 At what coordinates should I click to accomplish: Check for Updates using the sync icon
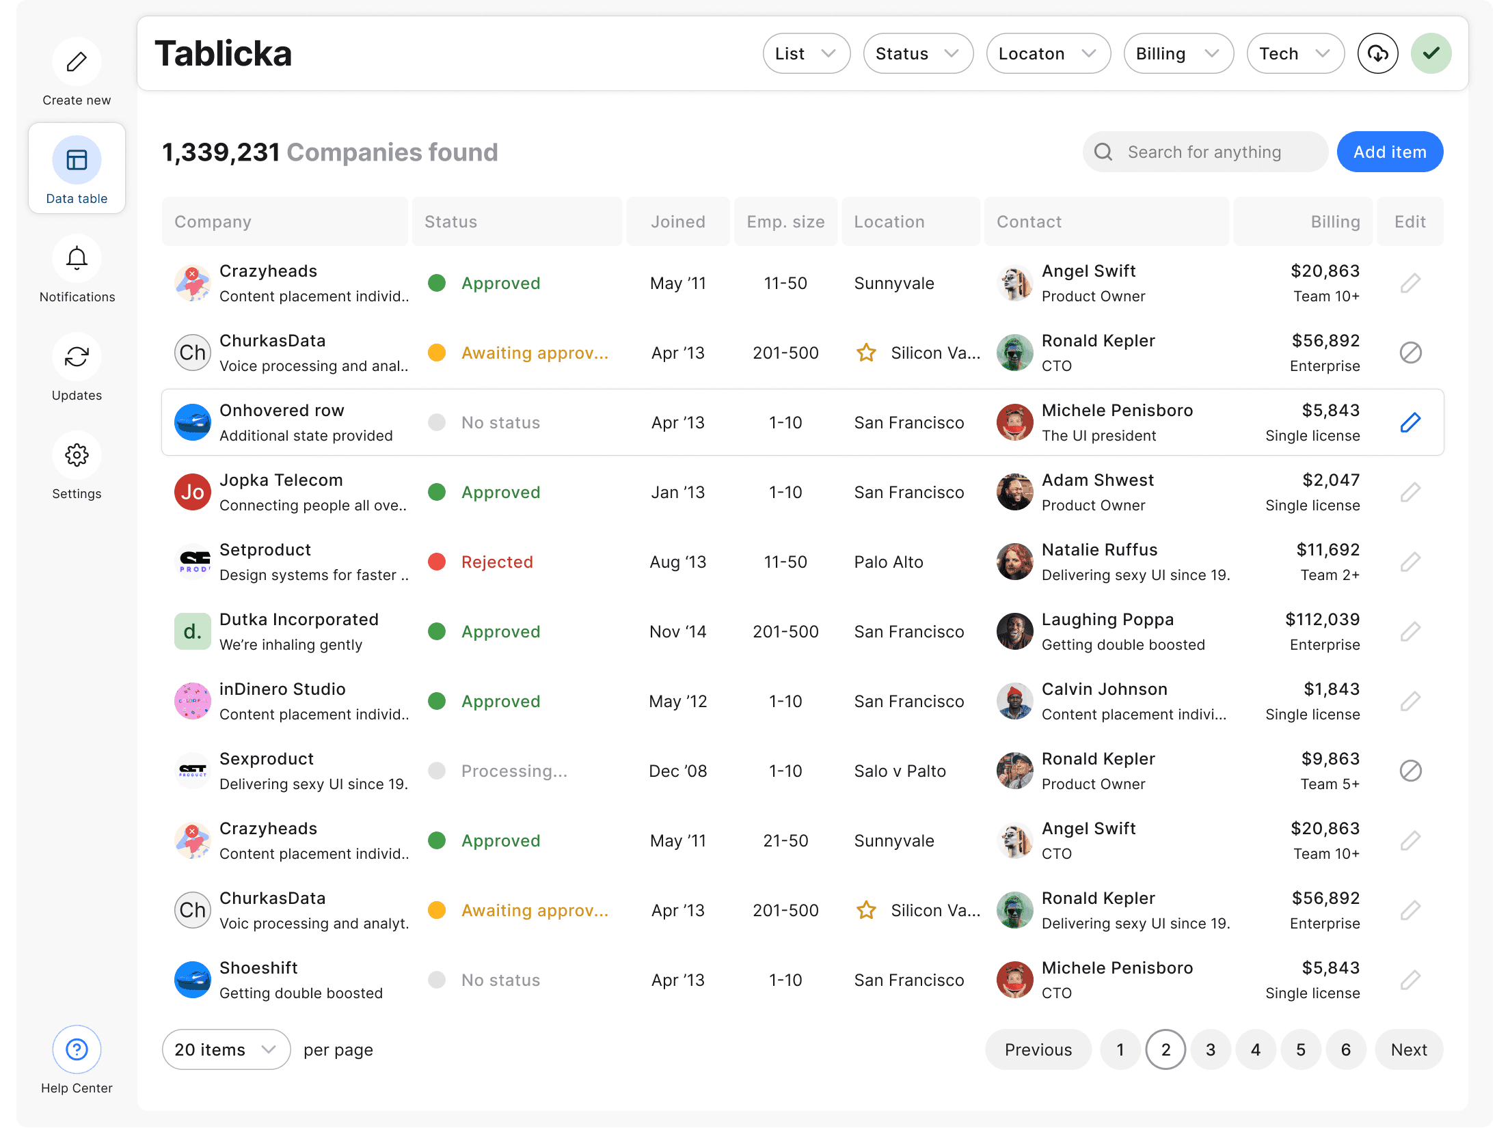[x=77, y=357]
